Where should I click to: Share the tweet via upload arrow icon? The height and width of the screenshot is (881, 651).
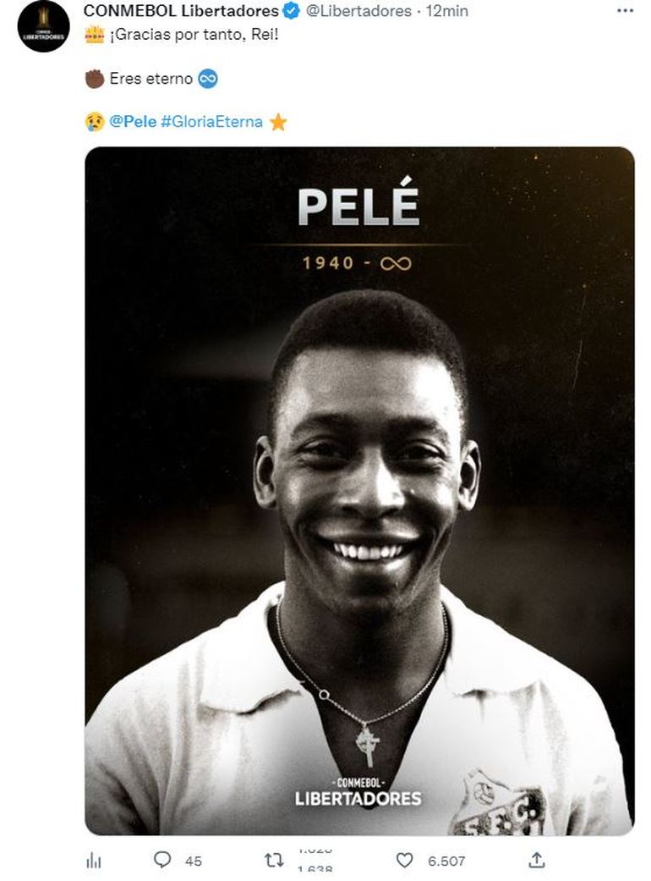(x=536, y=860)
